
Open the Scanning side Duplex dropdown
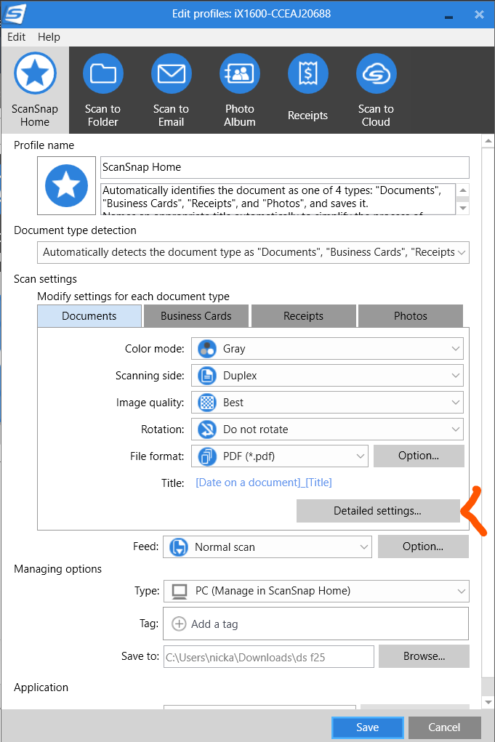click(327, 376)
